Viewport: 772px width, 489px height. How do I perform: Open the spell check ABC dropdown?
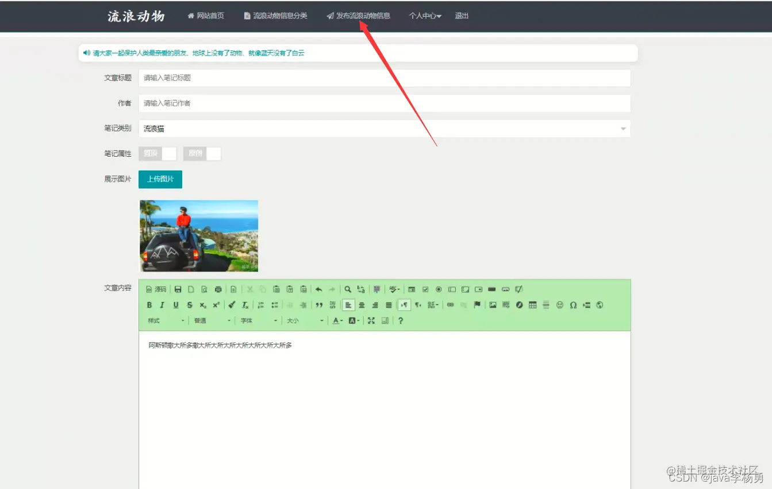click(x=394, y=289)
